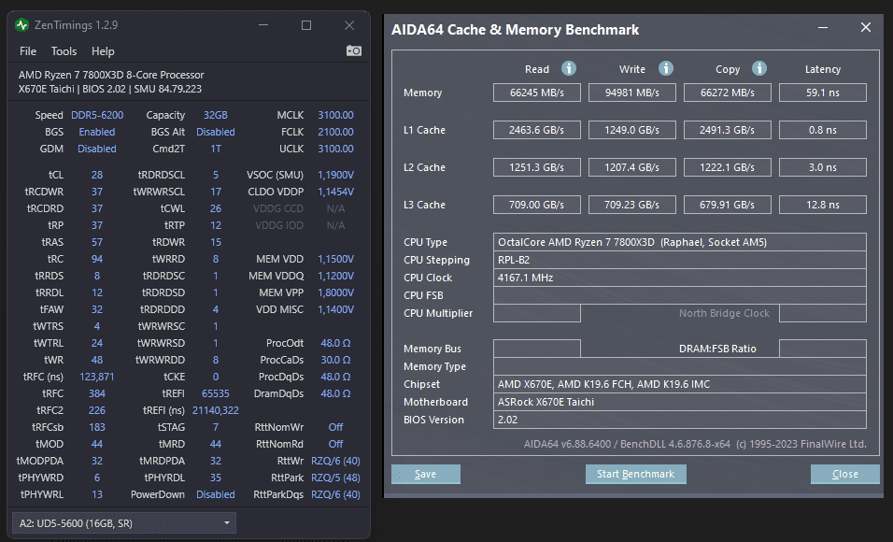Click the VSOC (SMU) 1,1900V value
The image size is (893, 542).
tap(335, 175)
